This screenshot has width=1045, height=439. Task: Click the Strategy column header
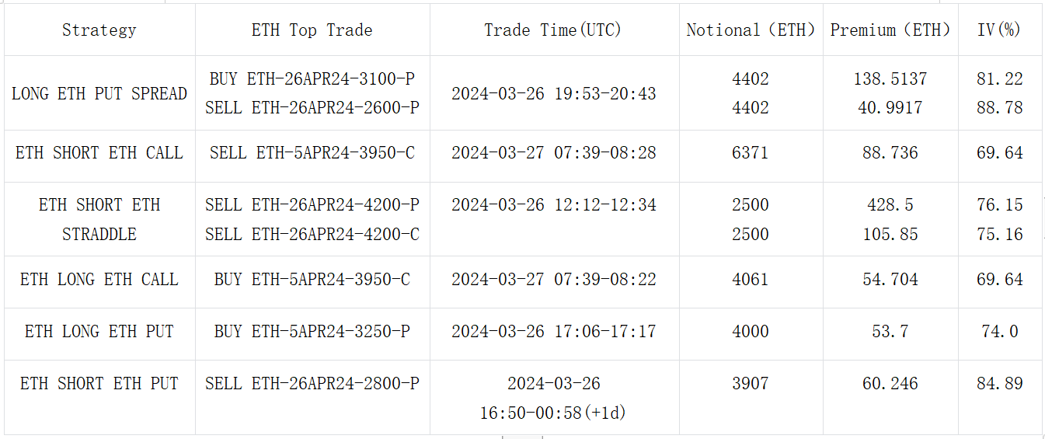(99, 30)
